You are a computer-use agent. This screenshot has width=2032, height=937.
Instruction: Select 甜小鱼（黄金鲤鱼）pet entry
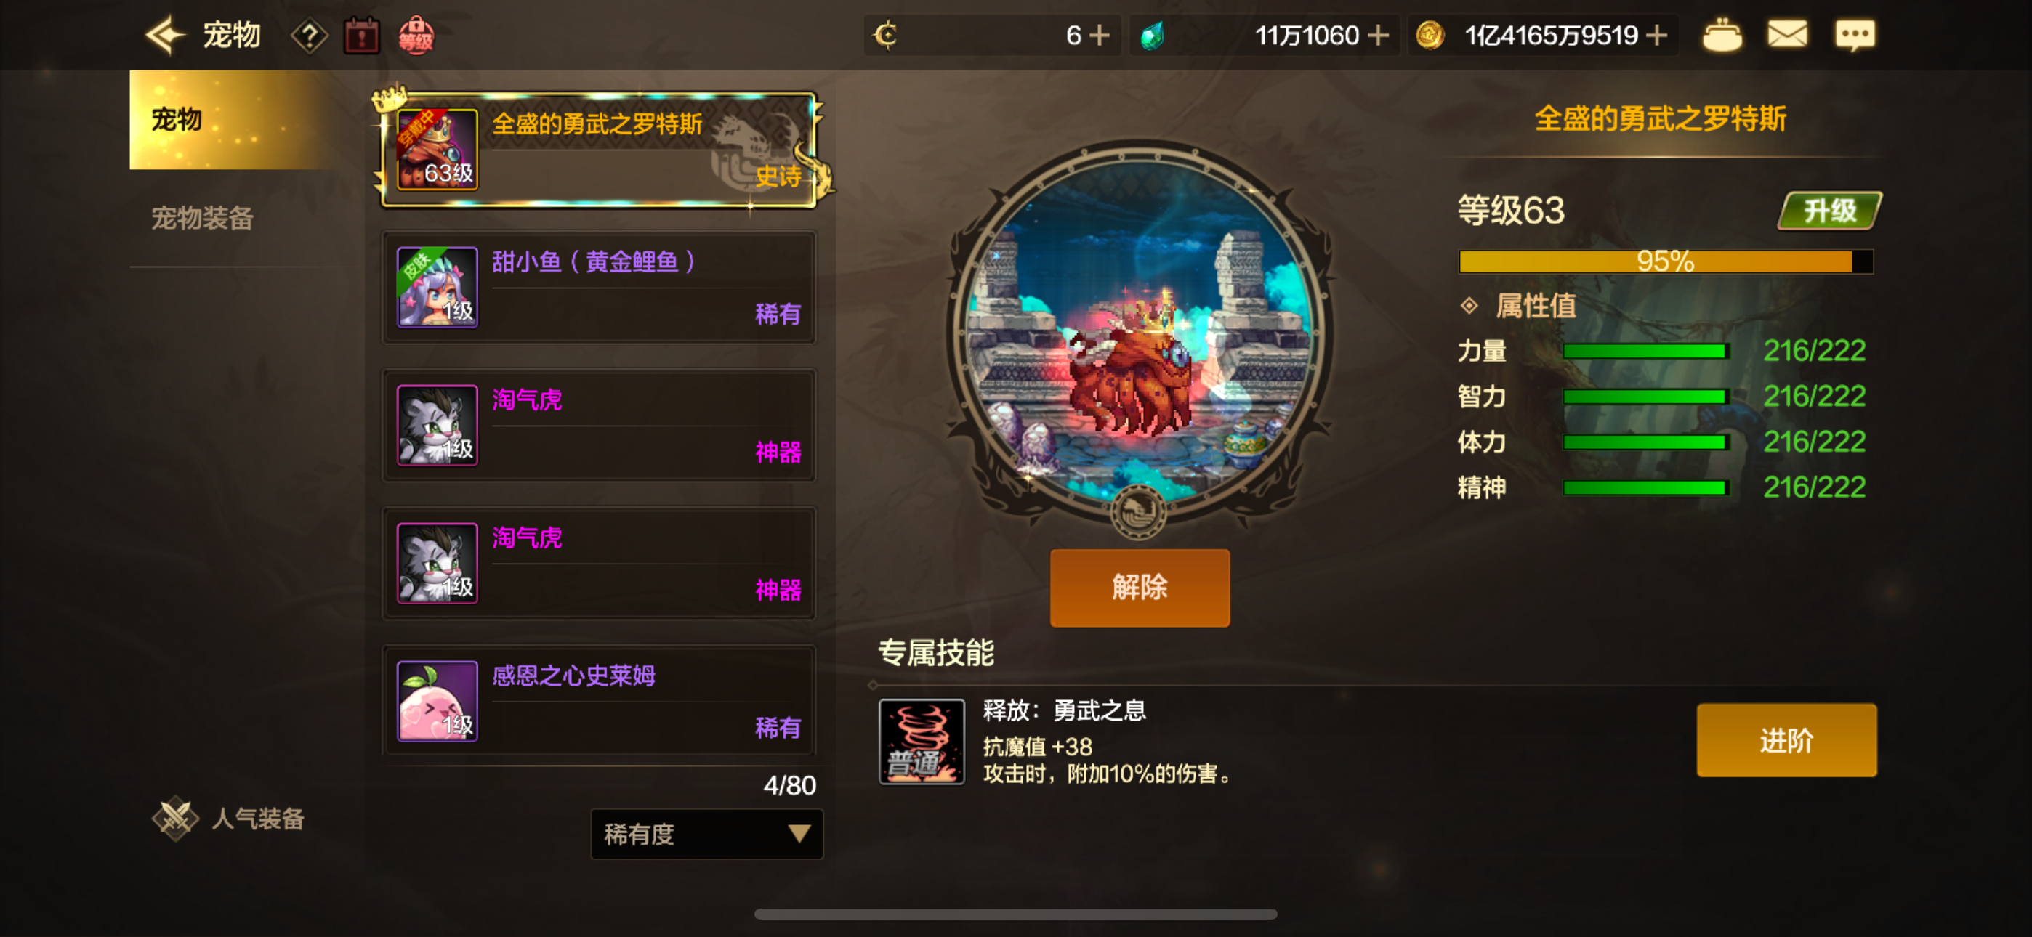[x=599, y=287]
